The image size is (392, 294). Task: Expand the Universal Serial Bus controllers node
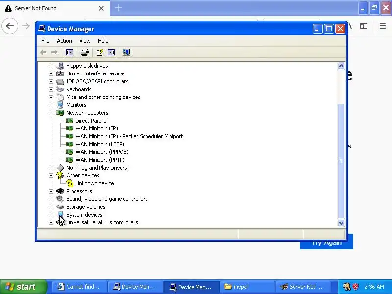[x=51, y=222]
